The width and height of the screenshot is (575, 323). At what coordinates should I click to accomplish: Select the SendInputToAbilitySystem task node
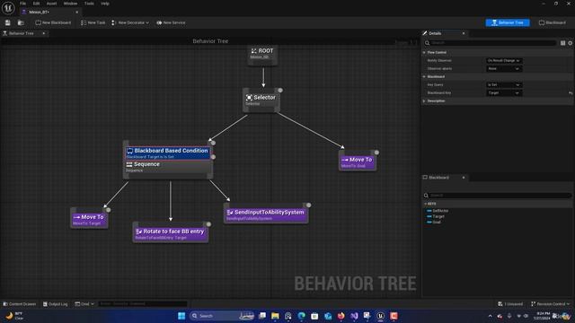tap(266, 214)
